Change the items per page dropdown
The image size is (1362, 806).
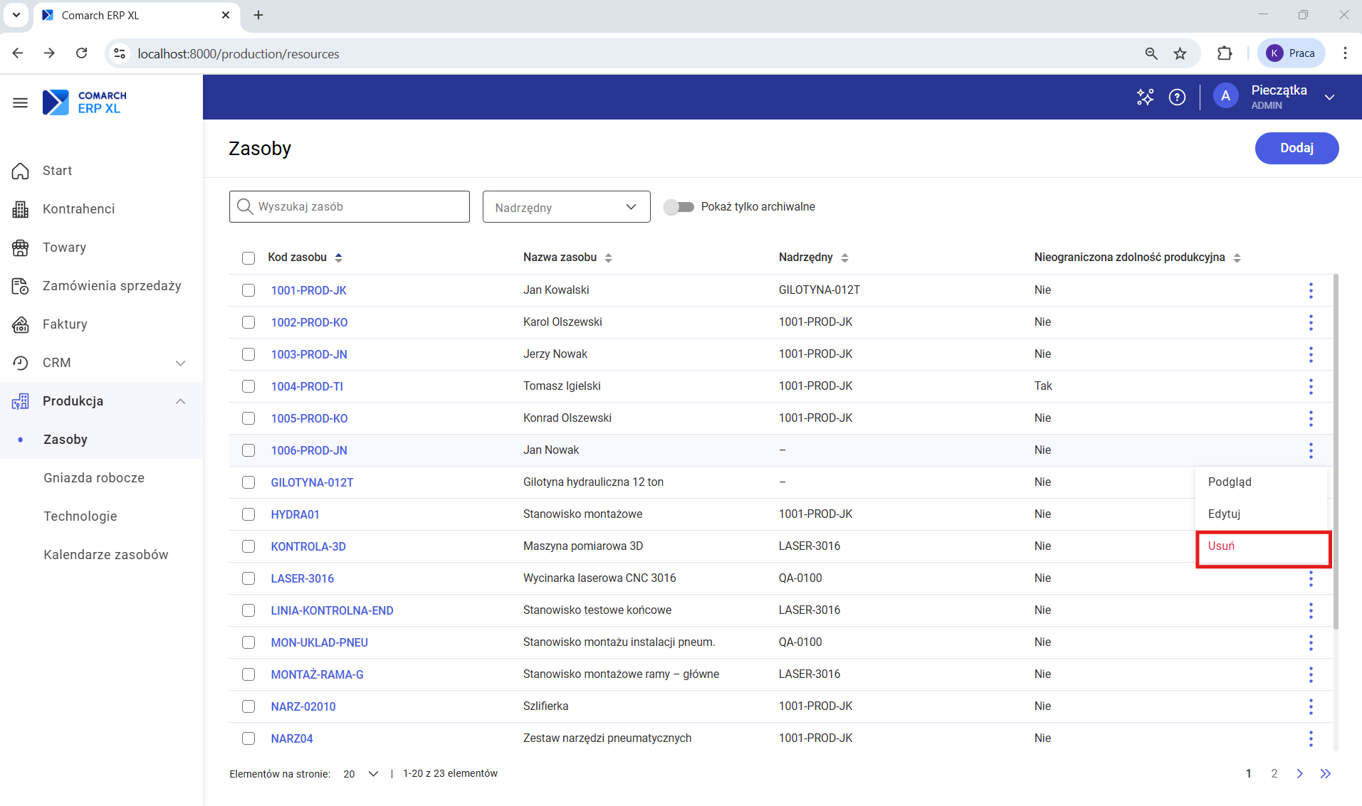(x=361, y=774)
